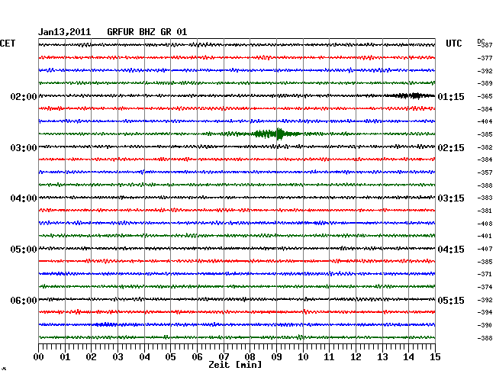Click the 03:00 CET row label
The height and width of the screenshot is (377, 496).
click(24, 148)
